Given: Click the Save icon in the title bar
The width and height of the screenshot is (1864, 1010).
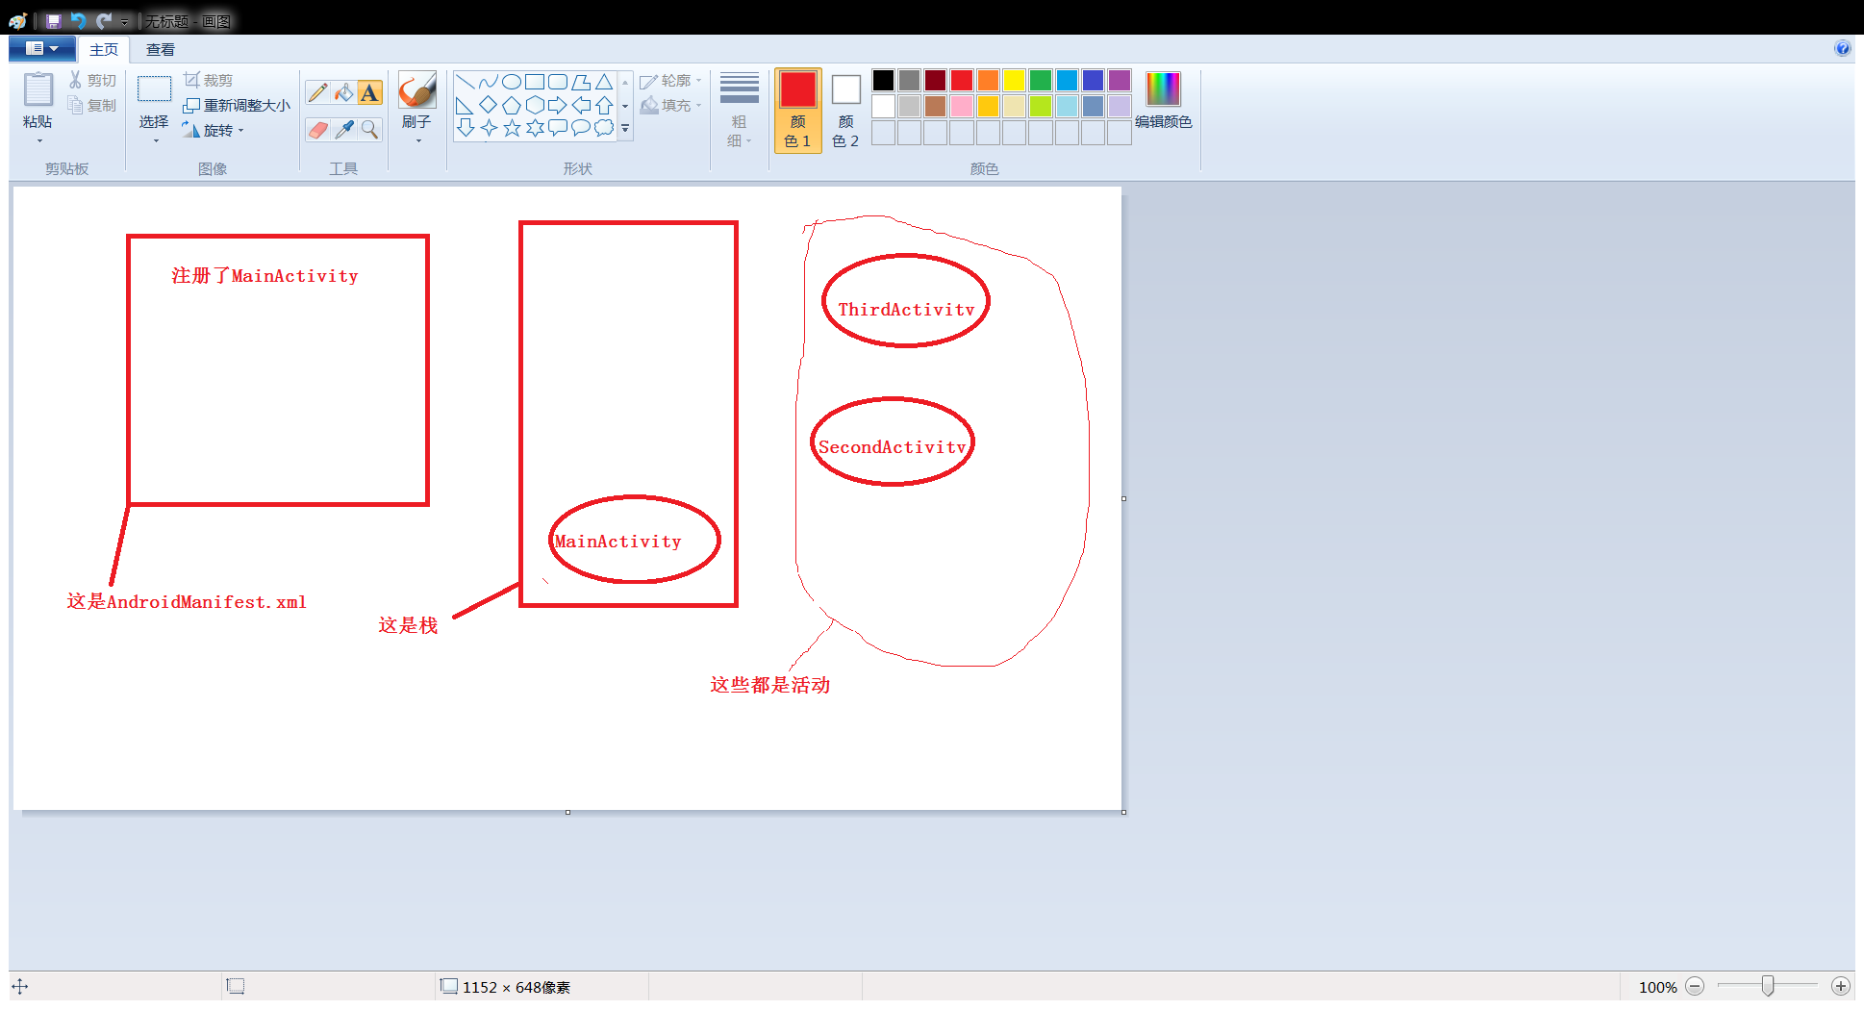Looking at the screenshot, I should point(54,21).
